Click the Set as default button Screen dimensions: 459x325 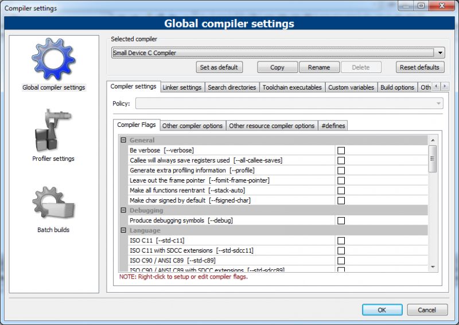219,67
